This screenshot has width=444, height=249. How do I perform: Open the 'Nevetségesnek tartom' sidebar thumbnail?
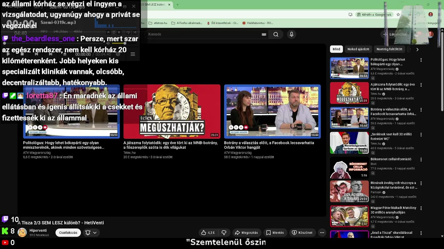click(x=349, y=142)
